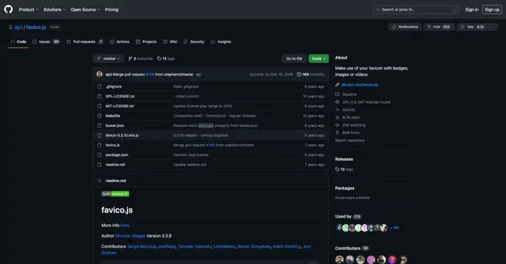
Task: Open the 'Update readme.md' commit message
Action: 190,164
